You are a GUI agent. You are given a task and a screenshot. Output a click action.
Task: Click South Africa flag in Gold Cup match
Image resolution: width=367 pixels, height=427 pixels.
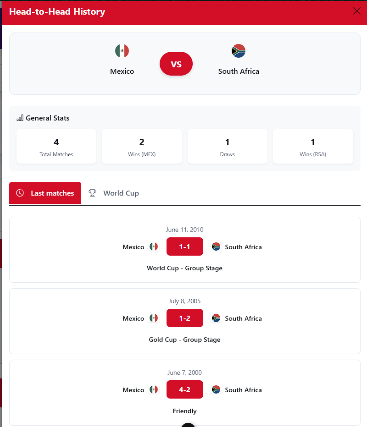(216, 318)
